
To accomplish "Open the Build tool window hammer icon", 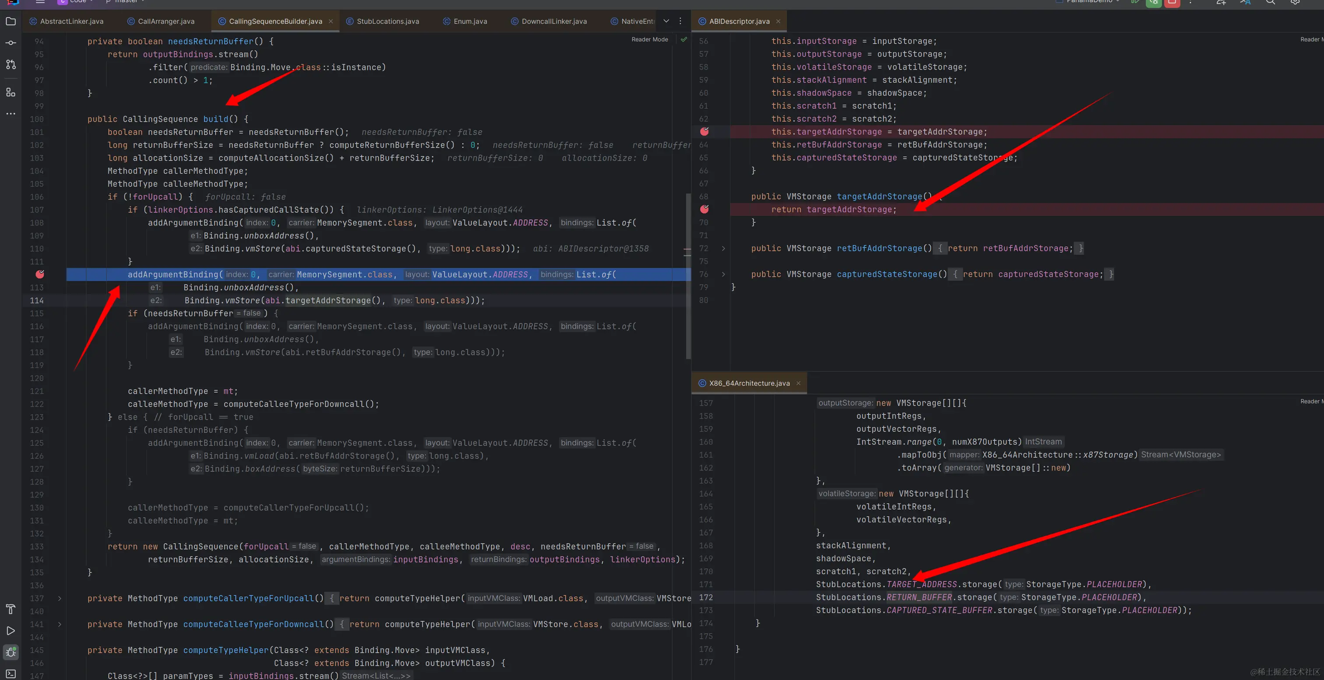I will tap(11, 609).
